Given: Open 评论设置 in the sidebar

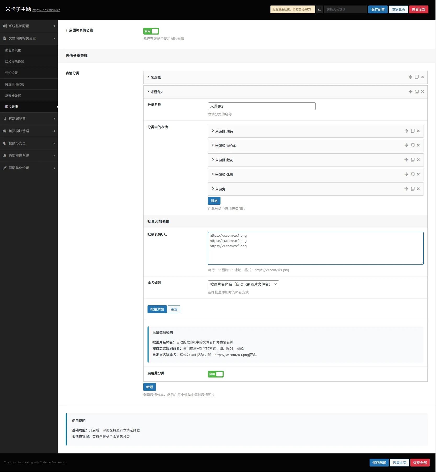Looking at the screenshot, I should click(x=12, y=73).
